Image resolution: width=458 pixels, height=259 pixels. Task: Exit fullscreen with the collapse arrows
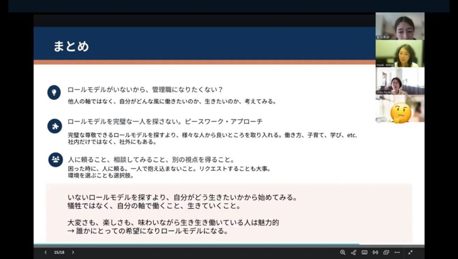click(x=410, y=252)
